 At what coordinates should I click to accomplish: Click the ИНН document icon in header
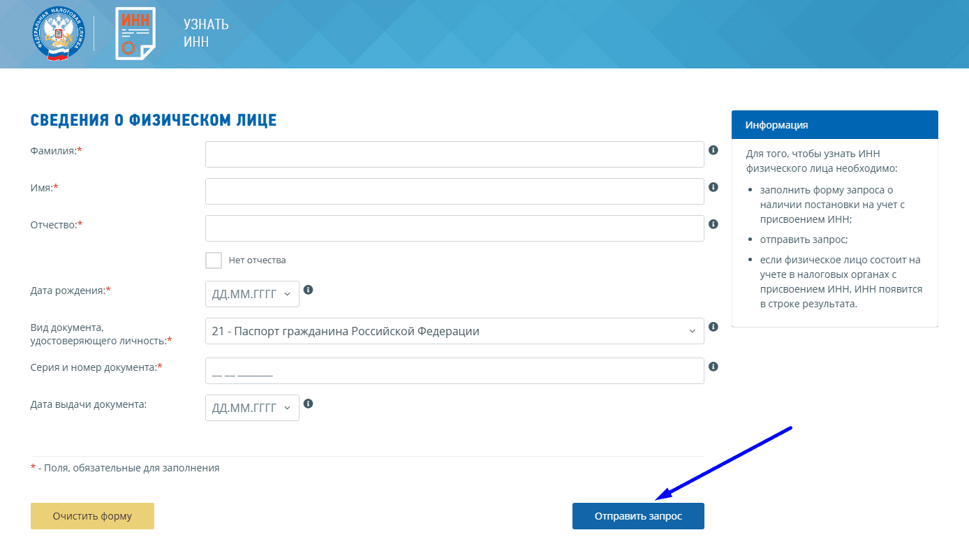pyautogui.click(x=135, y=34)
